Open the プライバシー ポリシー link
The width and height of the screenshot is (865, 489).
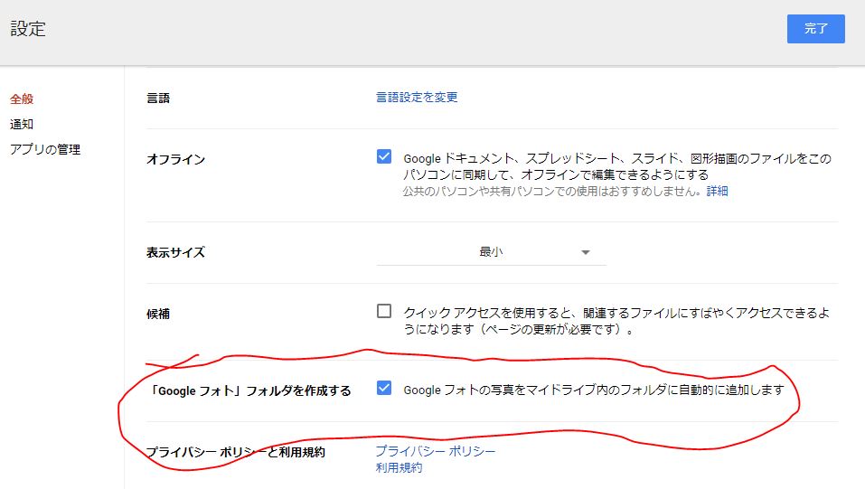(x=436, y=451)
